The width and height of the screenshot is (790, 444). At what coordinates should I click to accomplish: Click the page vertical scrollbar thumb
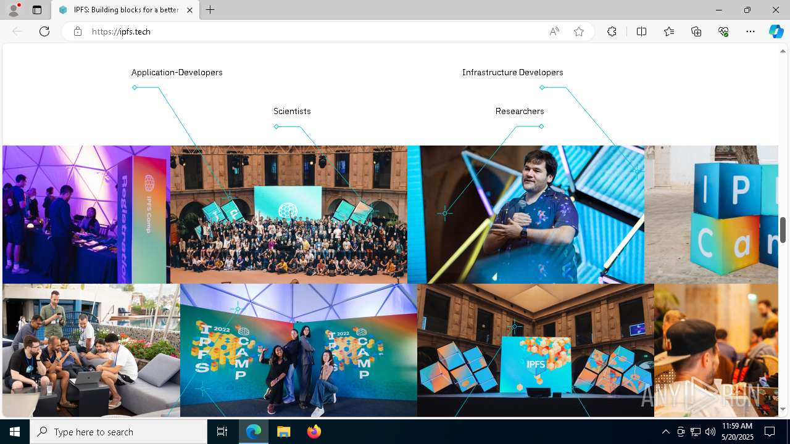tap(783, 230)
